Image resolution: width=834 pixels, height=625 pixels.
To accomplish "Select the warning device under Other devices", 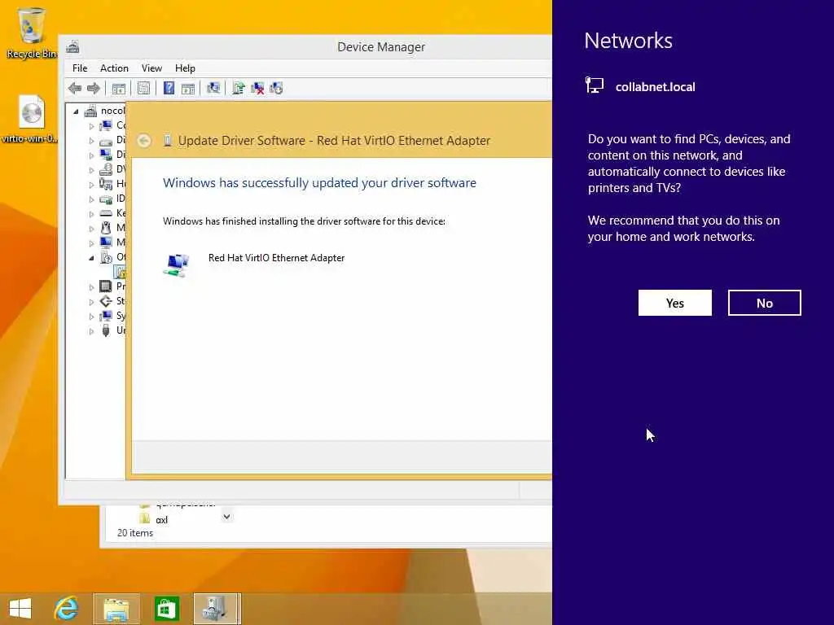I will click(121, 272).
